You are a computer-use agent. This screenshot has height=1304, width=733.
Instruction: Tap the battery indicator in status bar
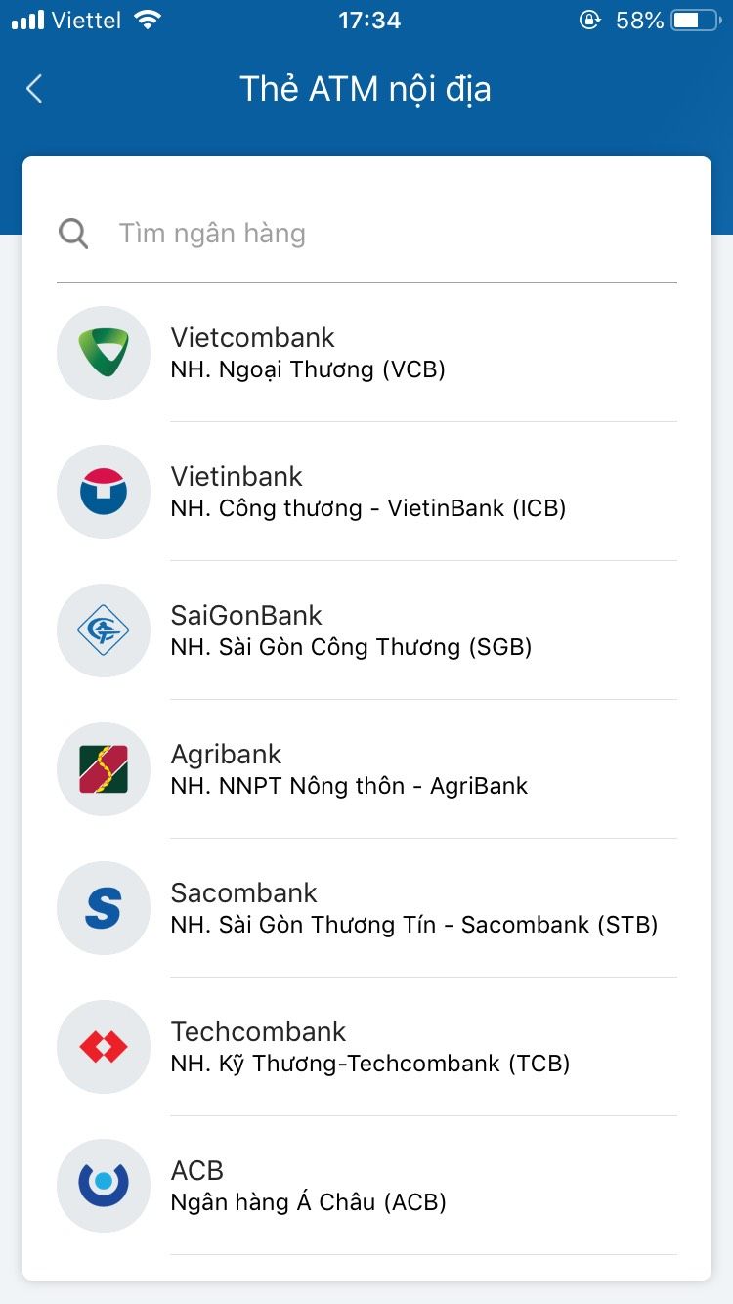[x=695, y=21]
